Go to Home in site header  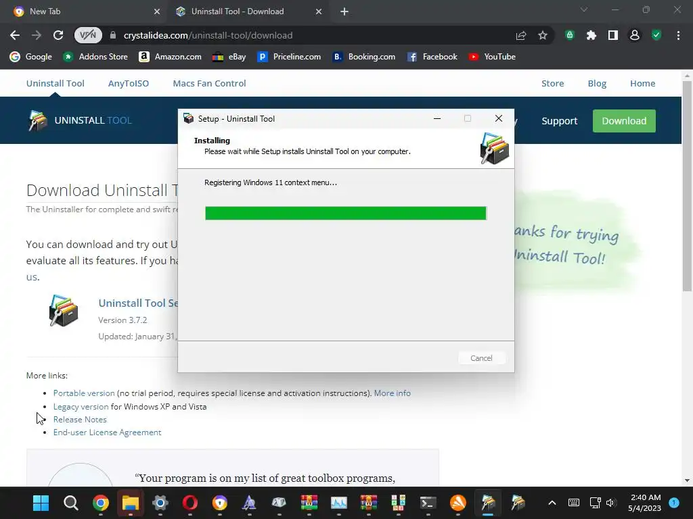(x=643, y=83)
